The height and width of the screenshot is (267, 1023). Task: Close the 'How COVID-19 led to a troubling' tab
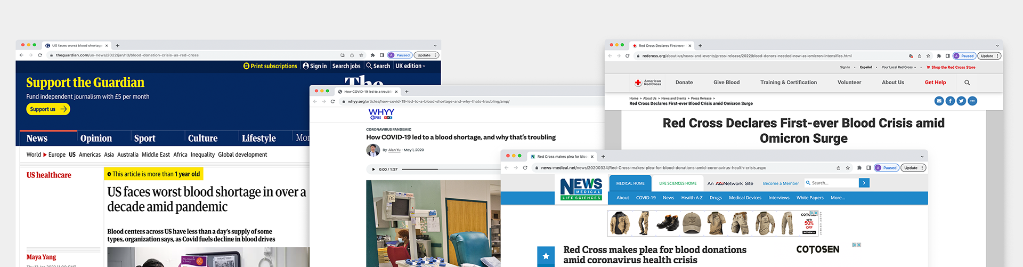pos(396,92)
